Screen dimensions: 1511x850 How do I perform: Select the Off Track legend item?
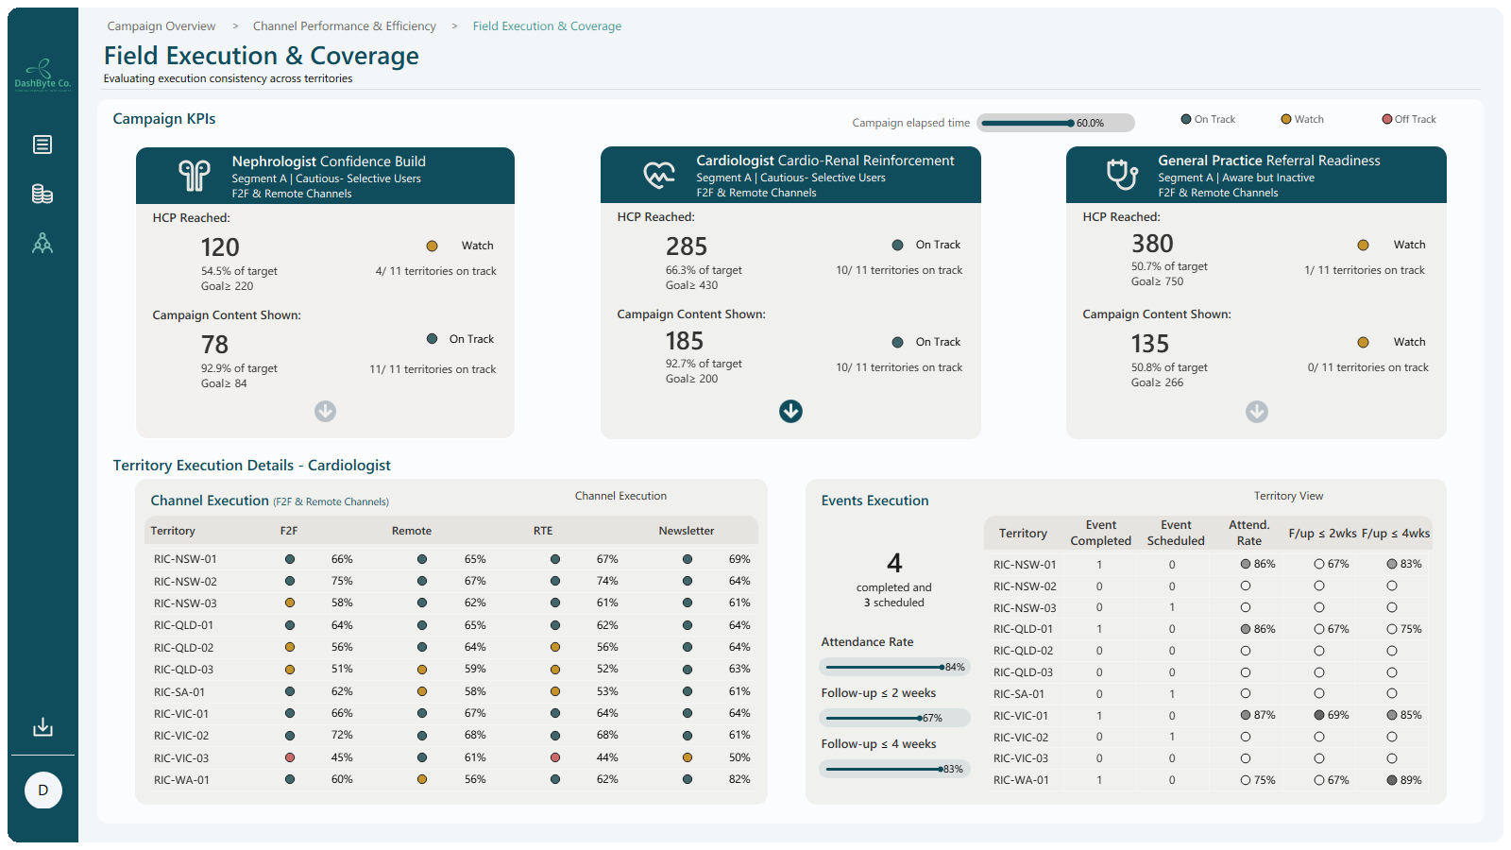point(1409,119)
